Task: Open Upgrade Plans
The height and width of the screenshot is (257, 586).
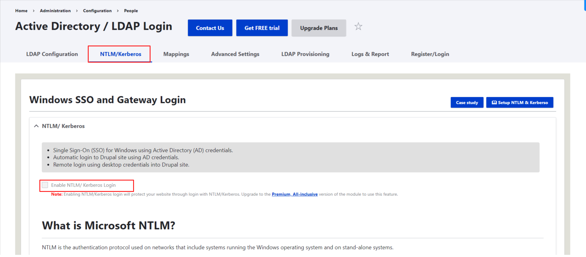Action: [319, 28]
